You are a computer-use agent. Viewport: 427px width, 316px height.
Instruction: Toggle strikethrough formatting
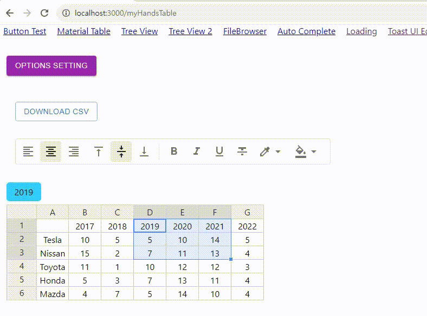(242, 151)
